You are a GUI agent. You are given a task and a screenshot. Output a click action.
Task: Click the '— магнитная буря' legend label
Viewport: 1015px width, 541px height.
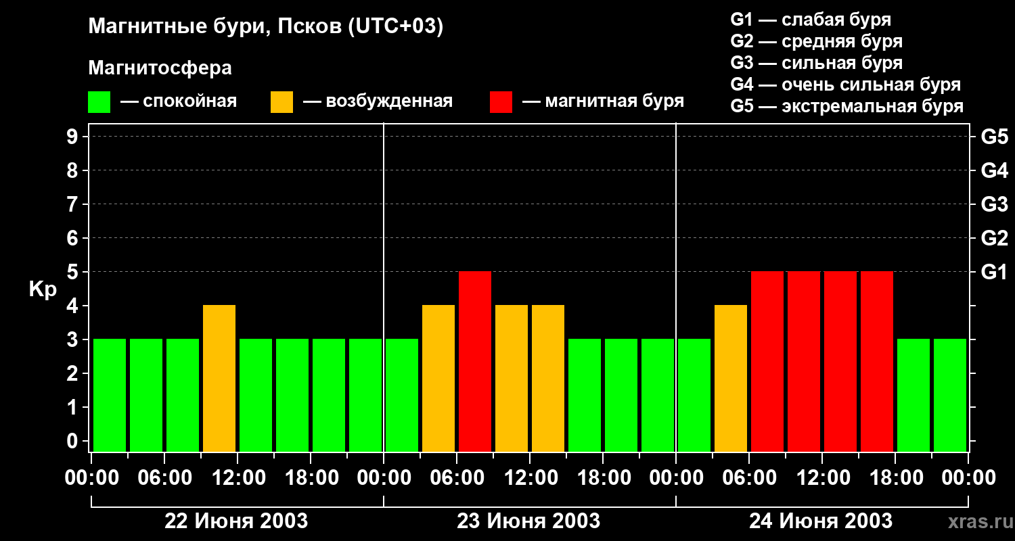[603, 101]
